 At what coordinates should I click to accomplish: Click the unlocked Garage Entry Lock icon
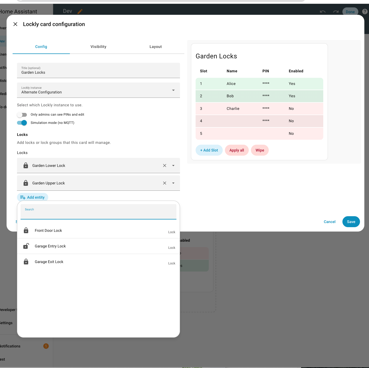point(26,246)
